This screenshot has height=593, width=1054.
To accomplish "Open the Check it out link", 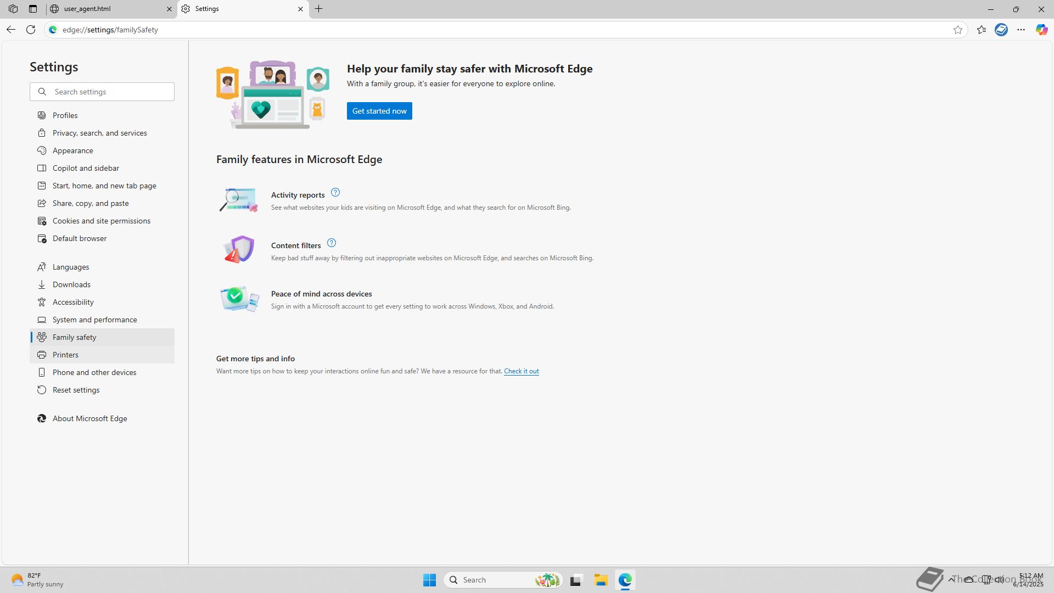I will point(521,371).
